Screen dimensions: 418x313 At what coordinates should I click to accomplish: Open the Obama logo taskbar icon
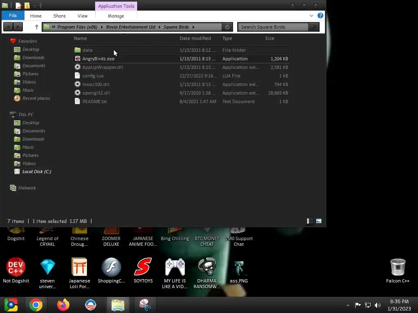90,305
